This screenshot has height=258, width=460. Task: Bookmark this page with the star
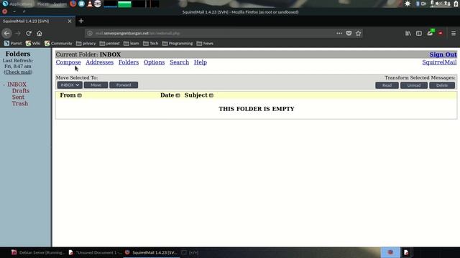(358, 34)
